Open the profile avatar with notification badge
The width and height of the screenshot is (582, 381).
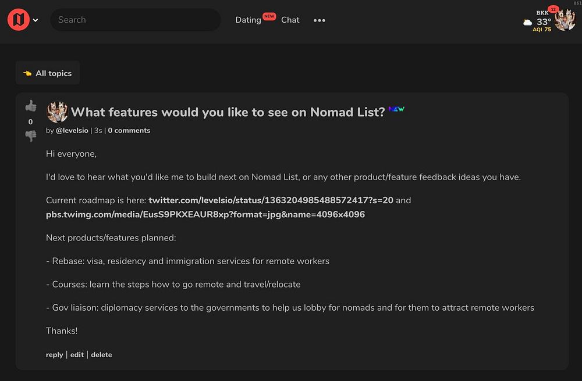(565, 19)
